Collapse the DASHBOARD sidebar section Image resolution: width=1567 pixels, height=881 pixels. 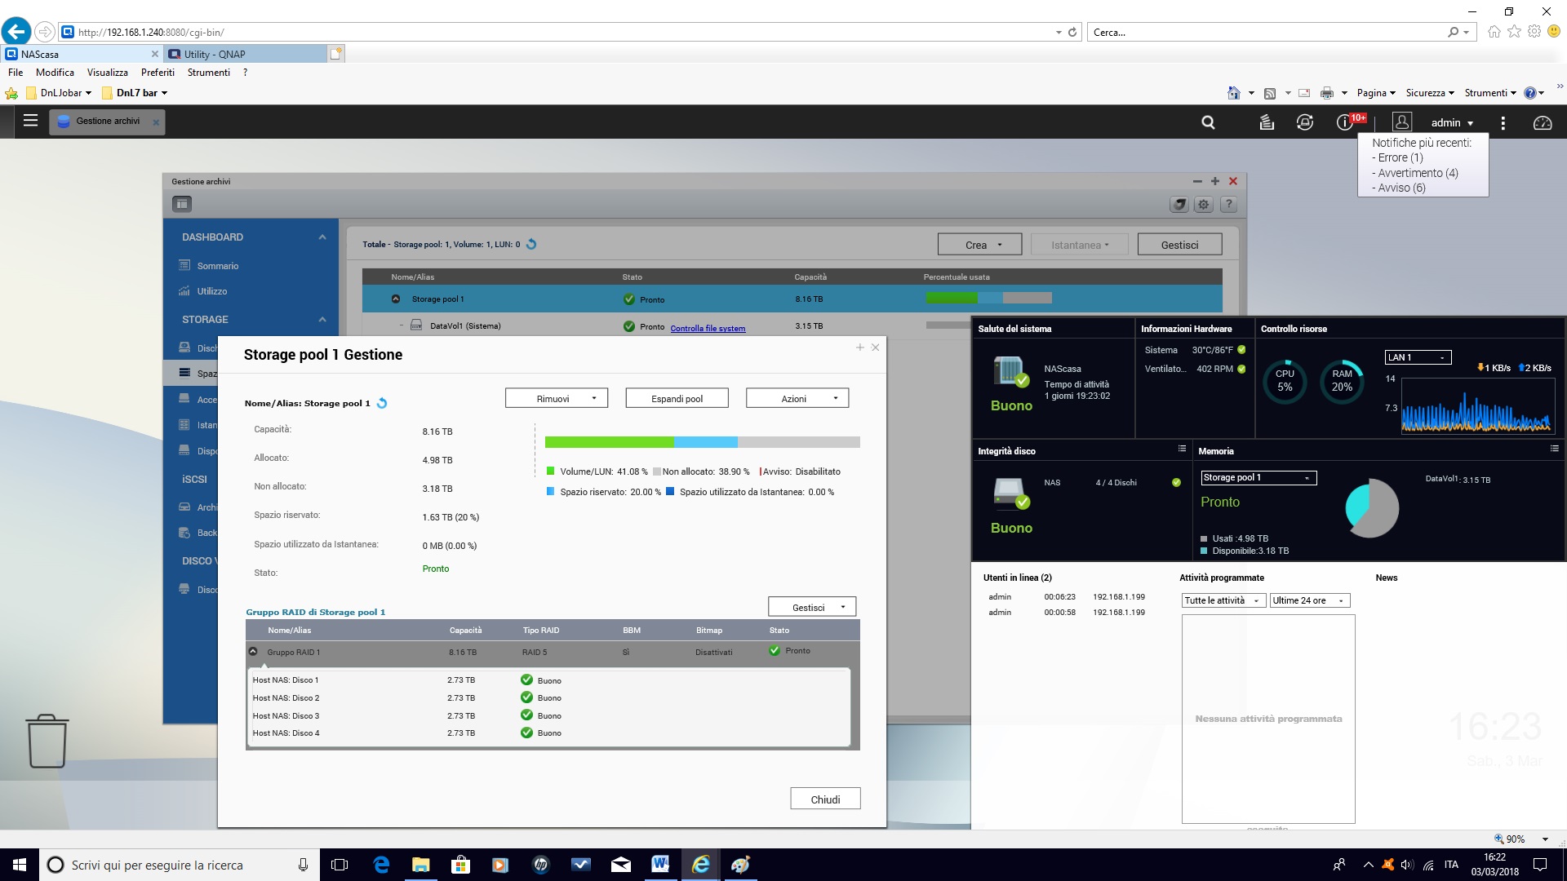(322, 237)
